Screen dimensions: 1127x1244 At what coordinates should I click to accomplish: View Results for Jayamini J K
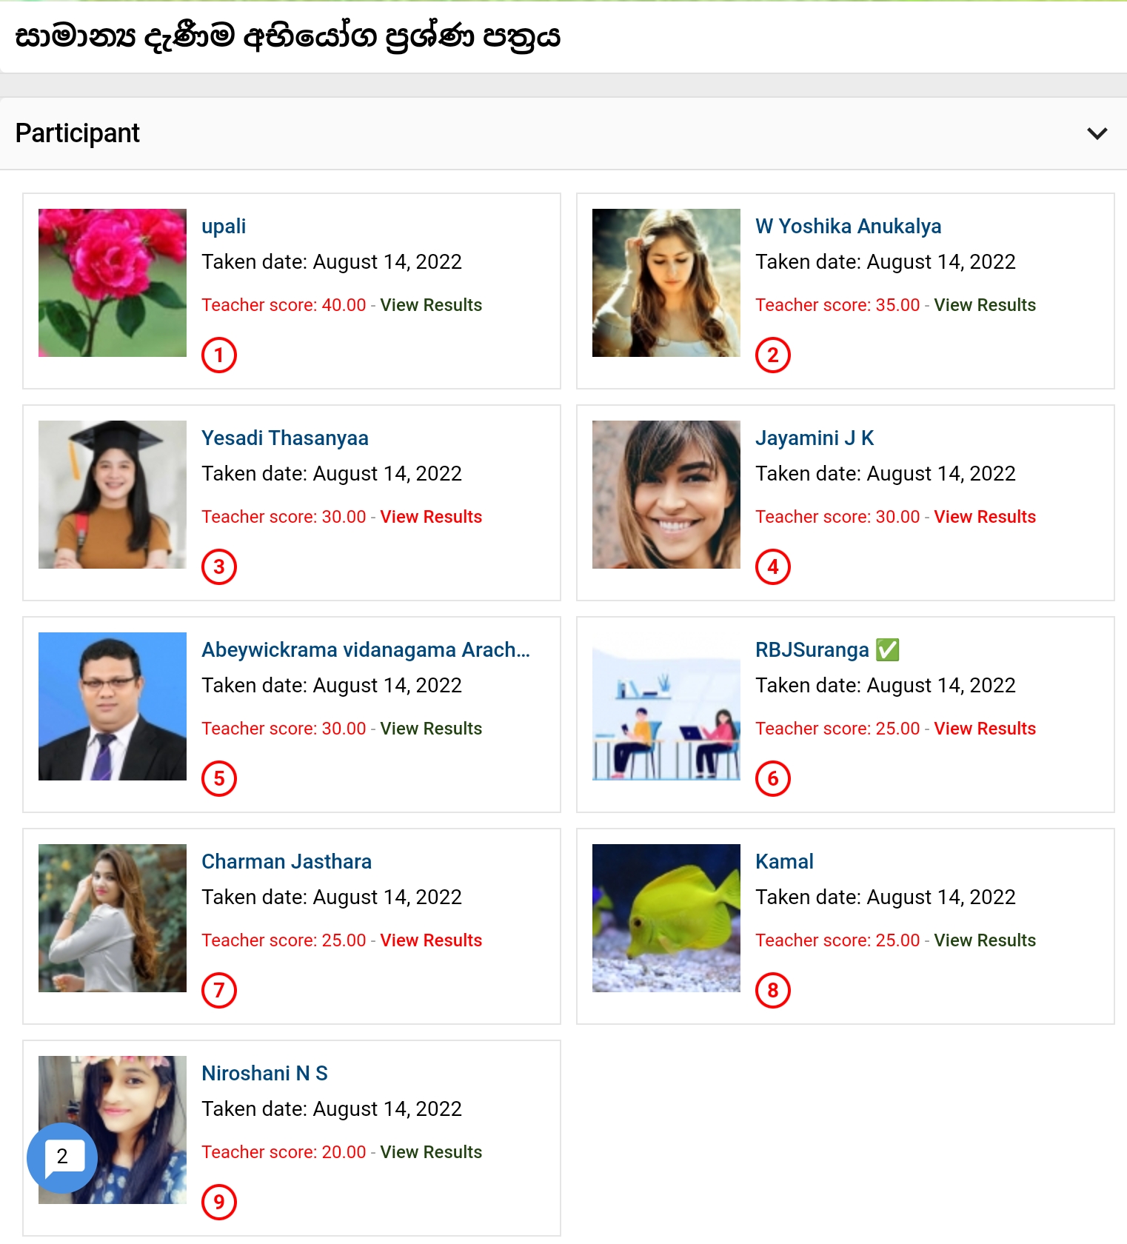(984, 517)
